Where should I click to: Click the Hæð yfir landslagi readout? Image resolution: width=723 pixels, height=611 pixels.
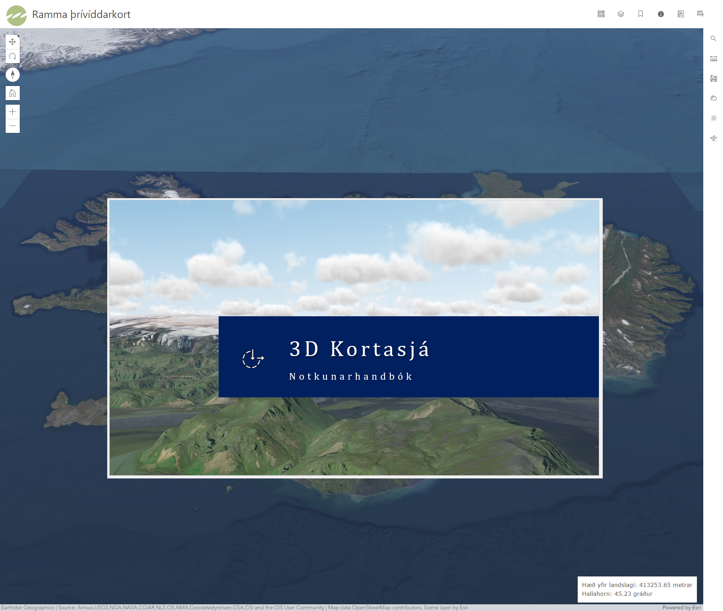pos(637,585)
